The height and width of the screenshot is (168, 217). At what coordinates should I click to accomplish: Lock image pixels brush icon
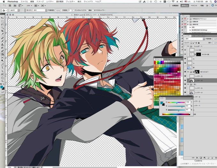point(194,43)
